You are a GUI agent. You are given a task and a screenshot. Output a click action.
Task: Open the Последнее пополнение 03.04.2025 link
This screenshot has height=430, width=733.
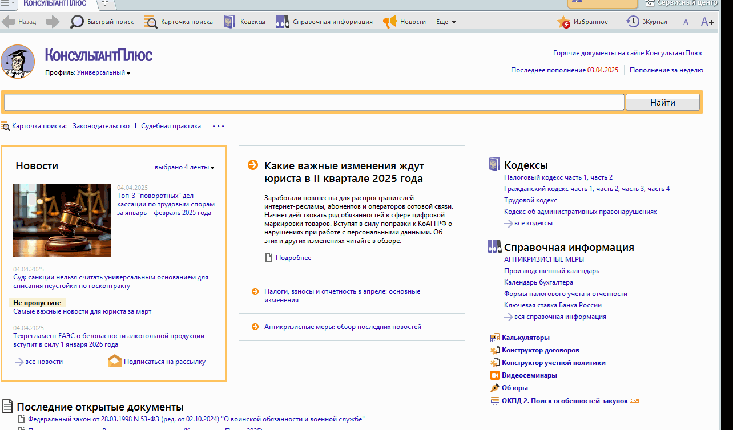(x=565, y=70)
